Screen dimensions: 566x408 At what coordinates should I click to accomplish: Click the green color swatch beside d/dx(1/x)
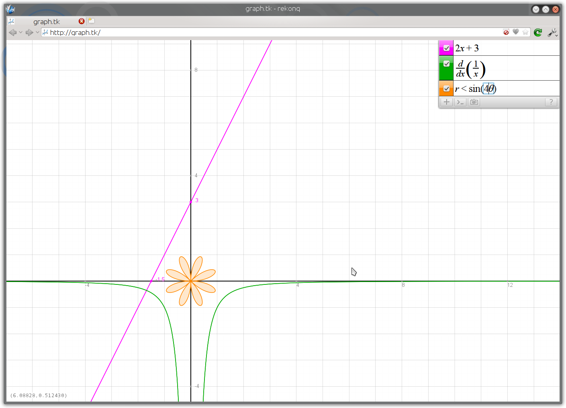(446, 68)
